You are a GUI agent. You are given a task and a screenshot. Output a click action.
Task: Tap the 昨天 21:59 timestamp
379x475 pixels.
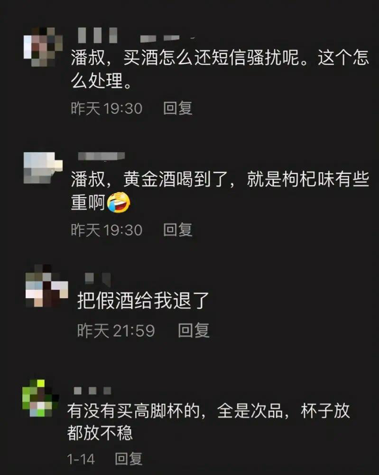(x=116, y=331)
